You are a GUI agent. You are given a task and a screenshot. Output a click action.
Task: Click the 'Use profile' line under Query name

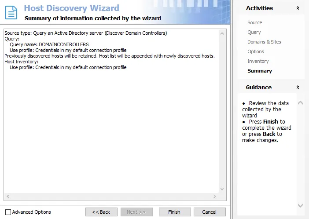[x=68, y=50]
